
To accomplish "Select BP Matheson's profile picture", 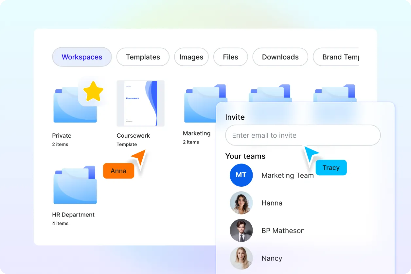I will (241, 231).
